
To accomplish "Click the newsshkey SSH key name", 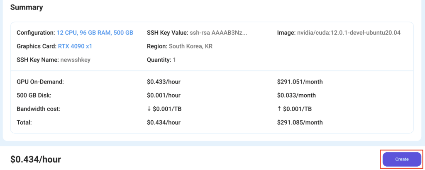I will pos(76,60).
